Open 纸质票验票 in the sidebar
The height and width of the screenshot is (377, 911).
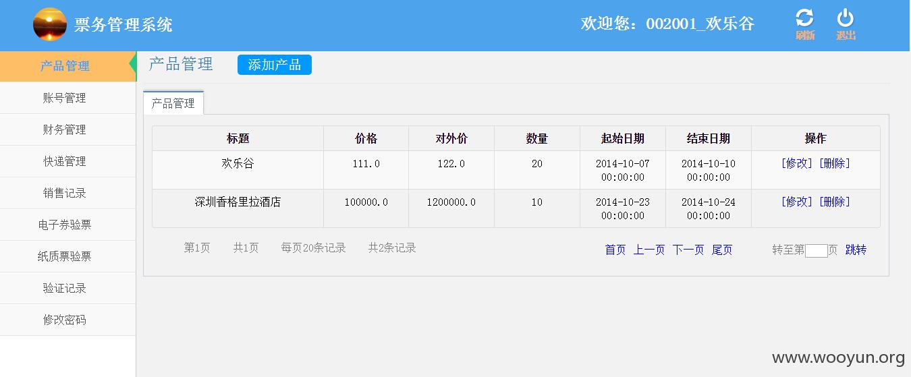tap(67, 256)
